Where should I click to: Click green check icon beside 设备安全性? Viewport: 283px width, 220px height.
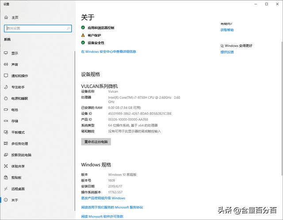pyautogui.click(x=83, y=42)
